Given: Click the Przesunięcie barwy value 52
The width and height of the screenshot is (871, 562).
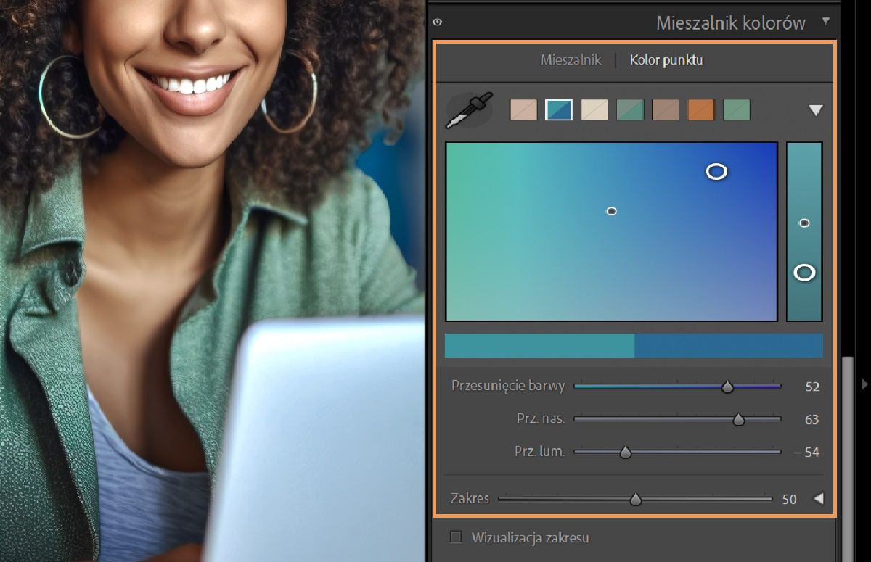Looking at the screenshot, I should click(812, 387).
